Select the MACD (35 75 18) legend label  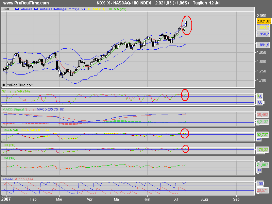(x=50, y=109)
